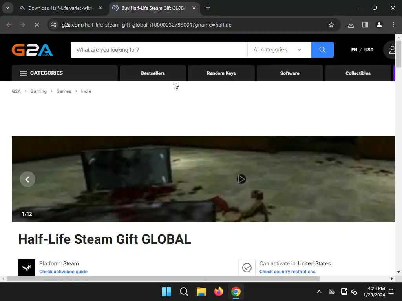
Task: Open Software menu item
Action: pos(290,73)
